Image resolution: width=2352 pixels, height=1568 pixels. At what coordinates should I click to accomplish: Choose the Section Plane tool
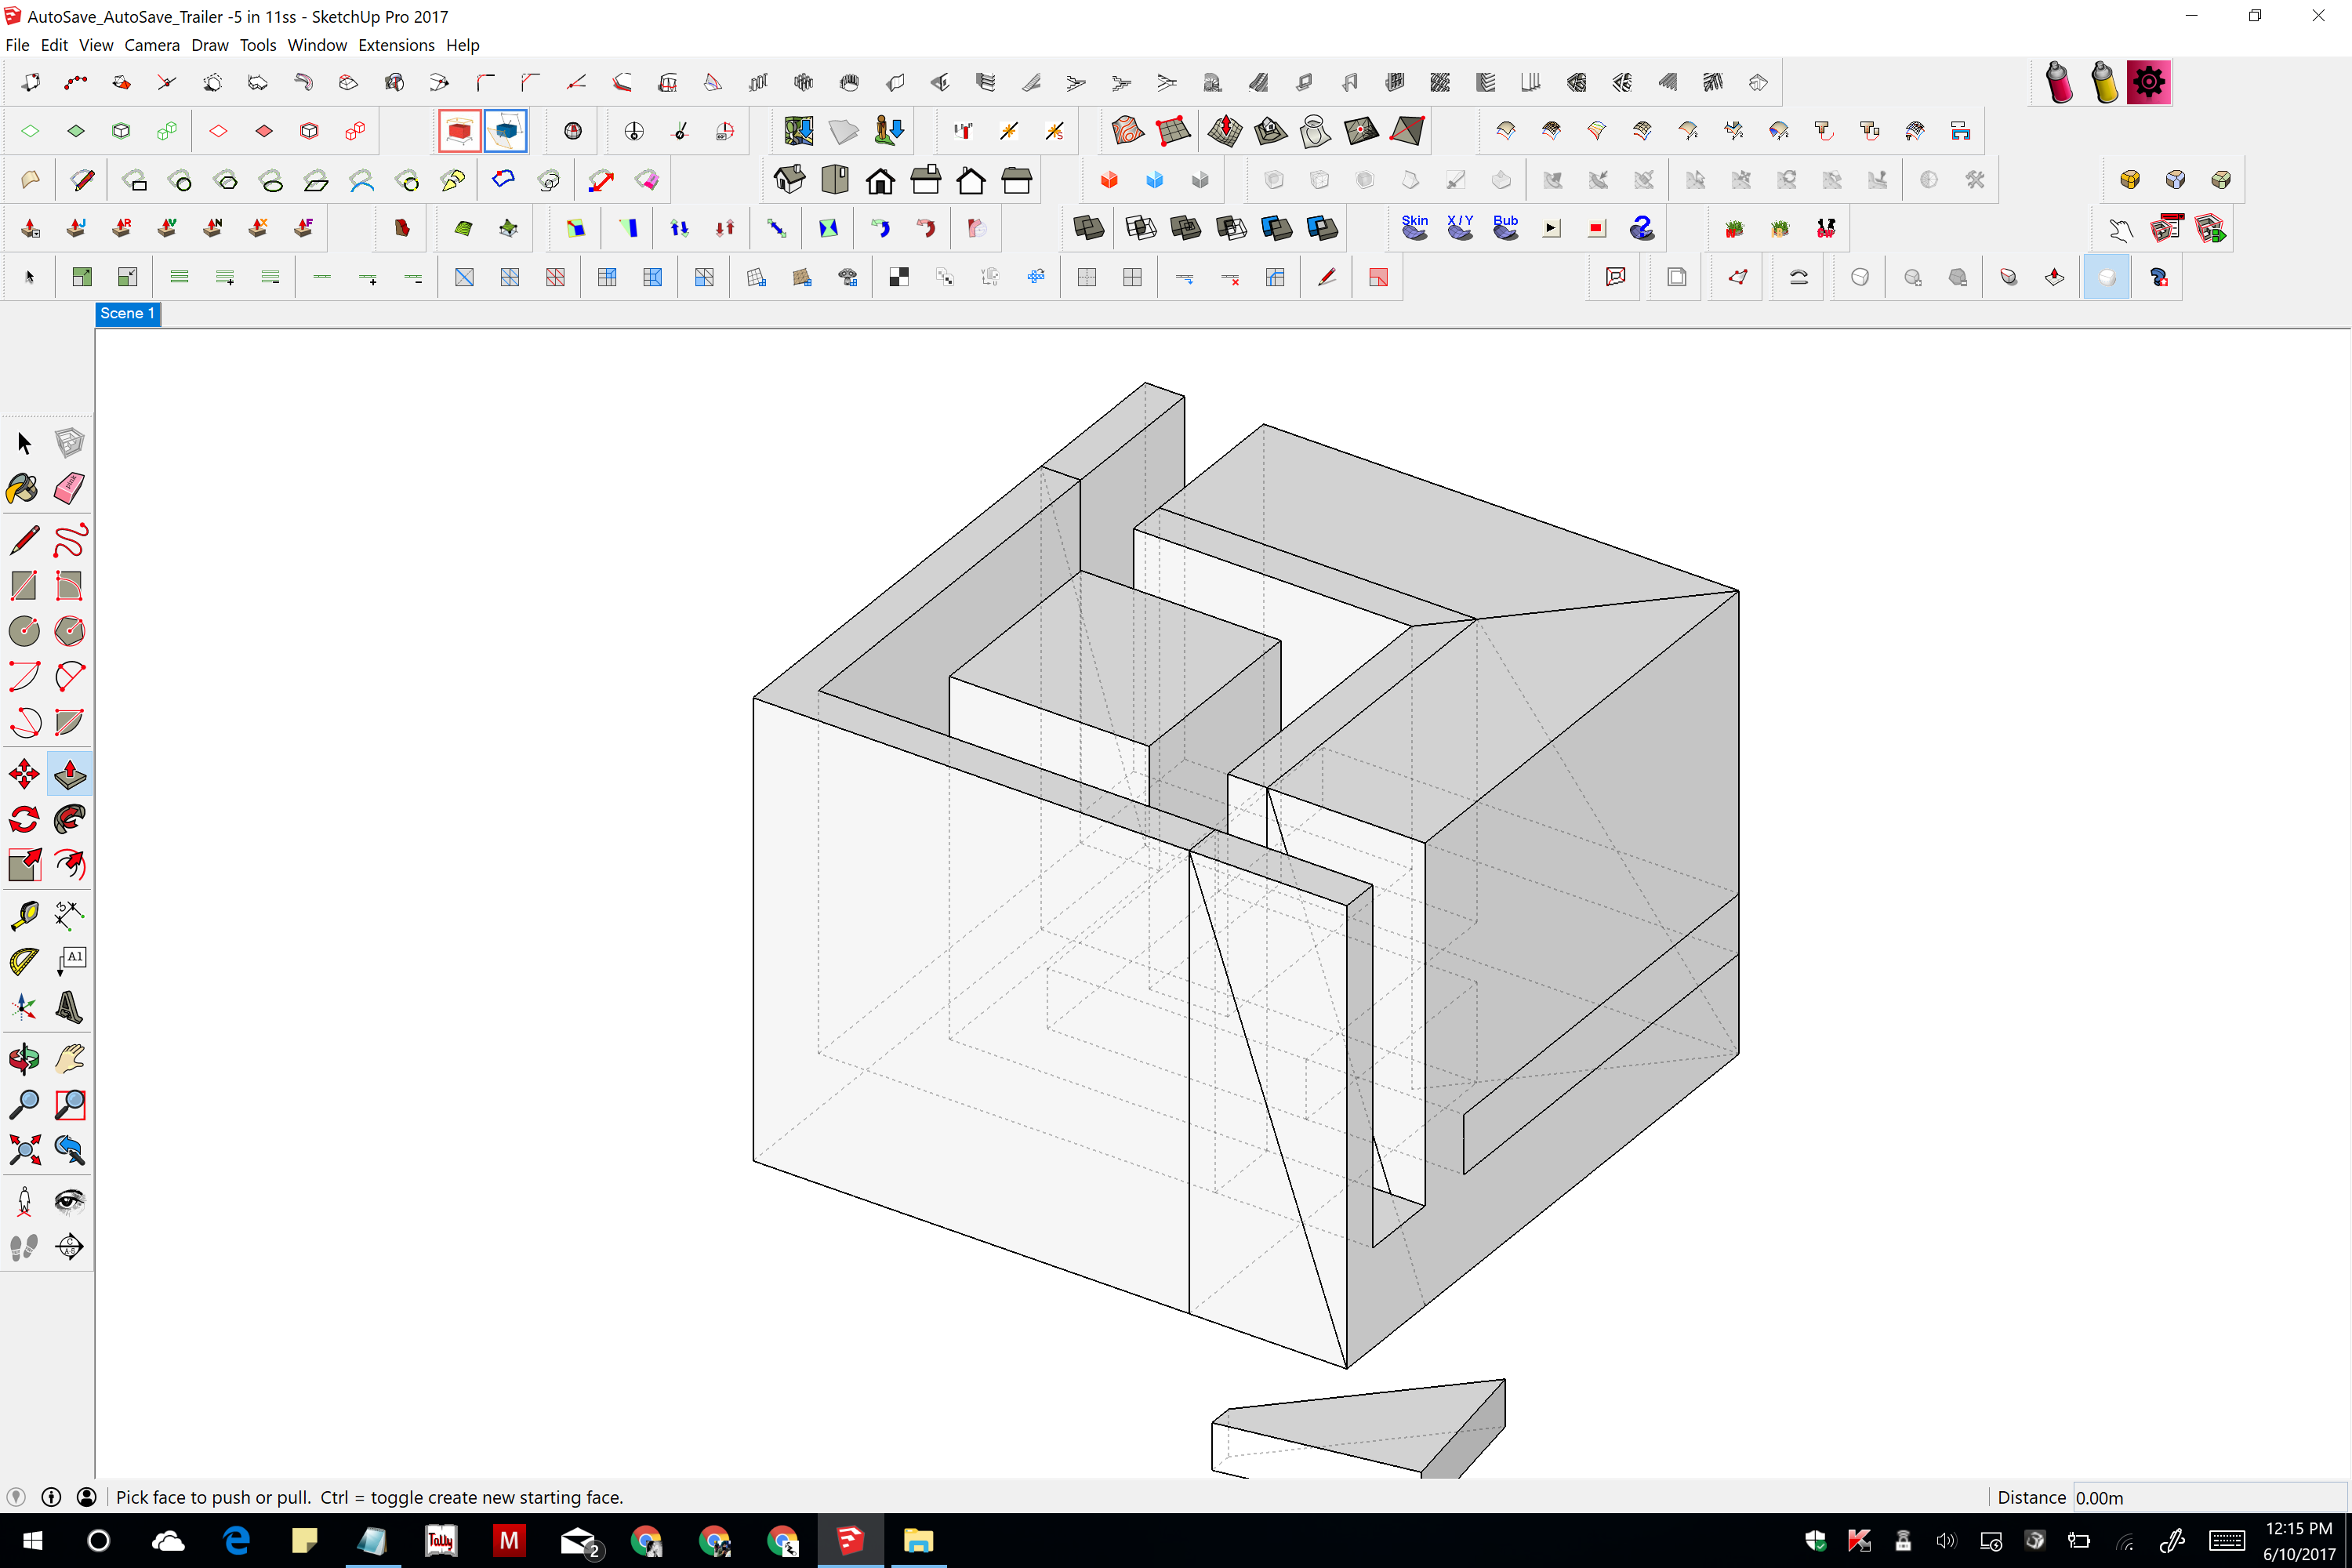click(69, 1246)
